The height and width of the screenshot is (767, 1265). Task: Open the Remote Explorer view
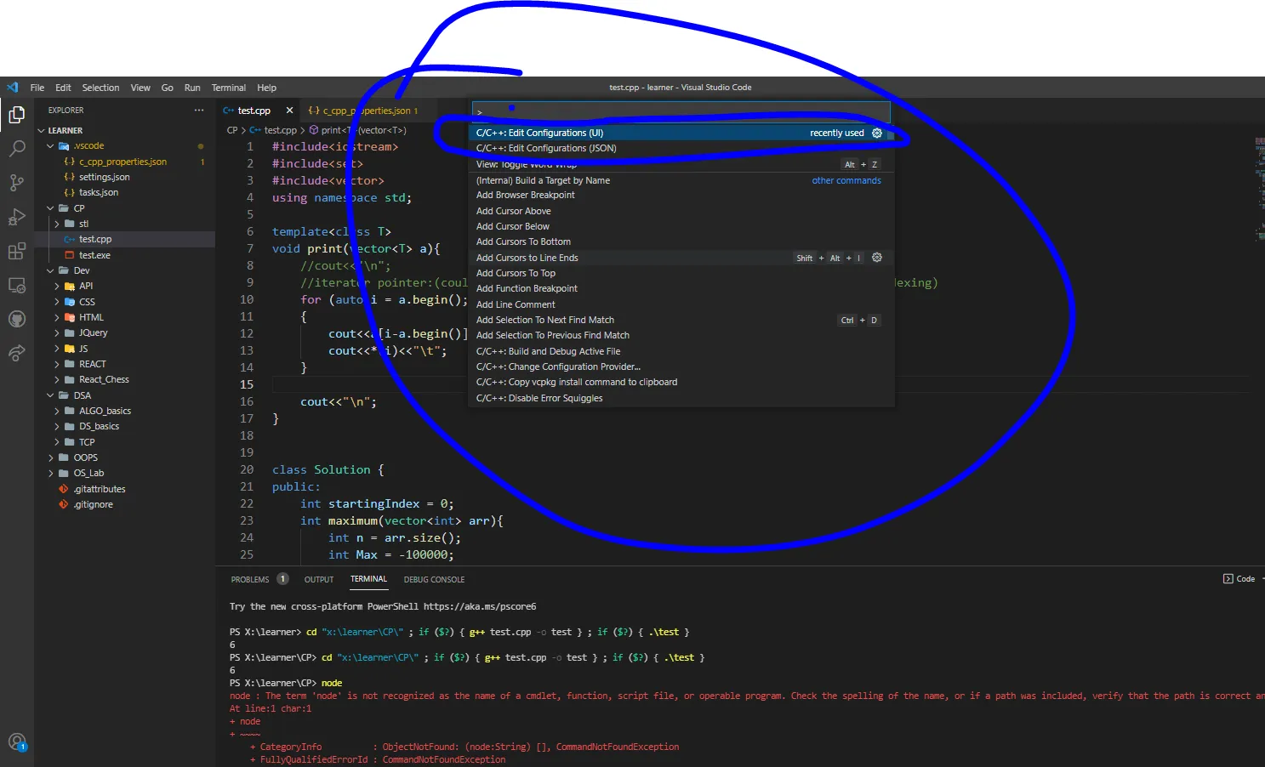tap(16, 285)
